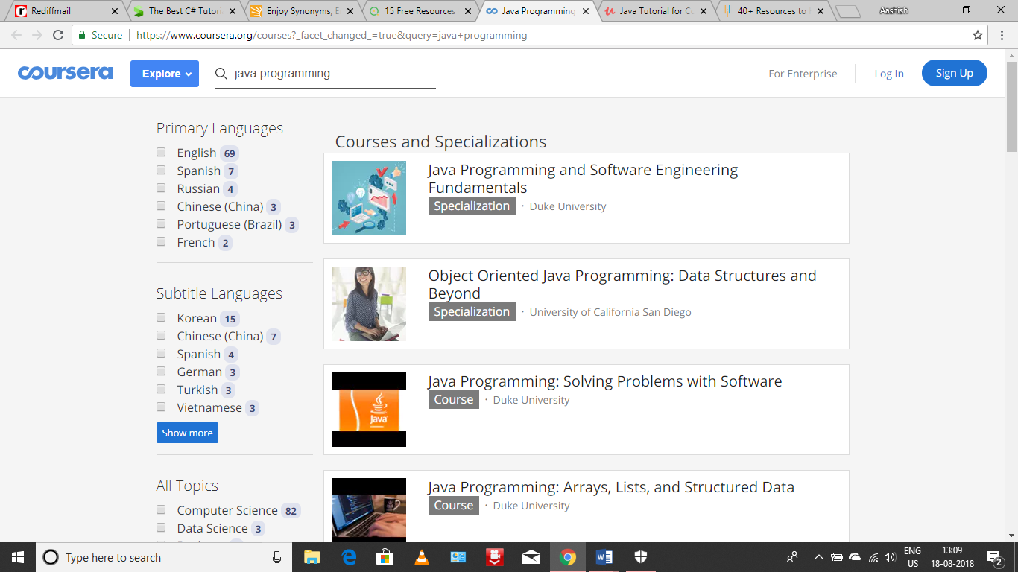Check the Korean subtitle filter
The height and width of the screenshot is (572, 1018).
click(161, 317)
